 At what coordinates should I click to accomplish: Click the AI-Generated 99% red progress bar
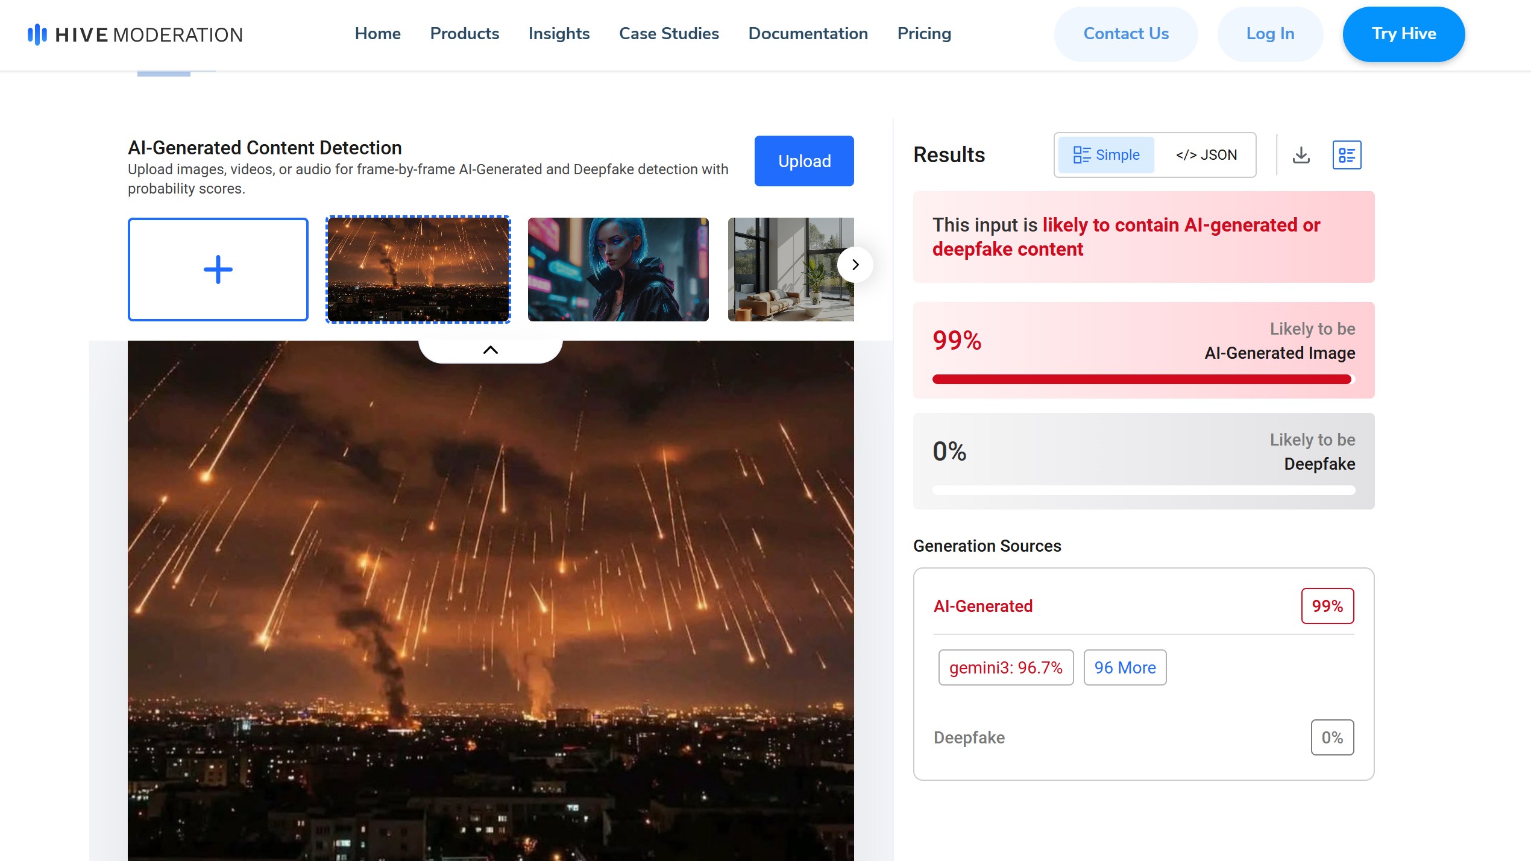(1141, 379)
